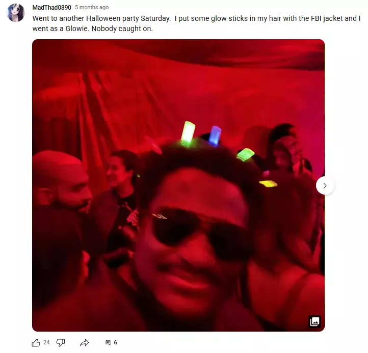Open comments via the speech bubble icon

pos(108,343)
